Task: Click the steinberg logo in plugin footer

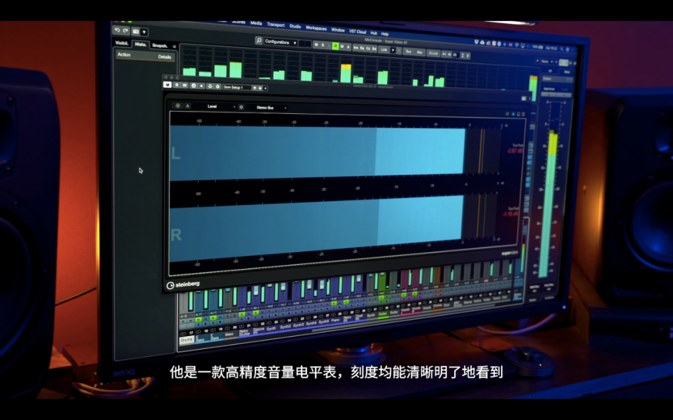Action: pos(183,284)
